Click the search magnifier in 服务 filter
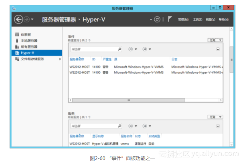Viewport: 243px width, 162px height. click(x=119, y=126)
